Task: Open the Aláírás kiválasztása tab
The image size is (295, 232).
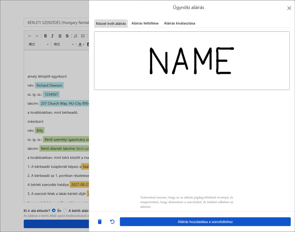Action: click(x=179, y=23)
